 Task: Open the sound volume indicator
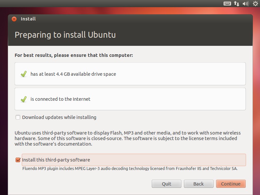(x=246, y=4)
